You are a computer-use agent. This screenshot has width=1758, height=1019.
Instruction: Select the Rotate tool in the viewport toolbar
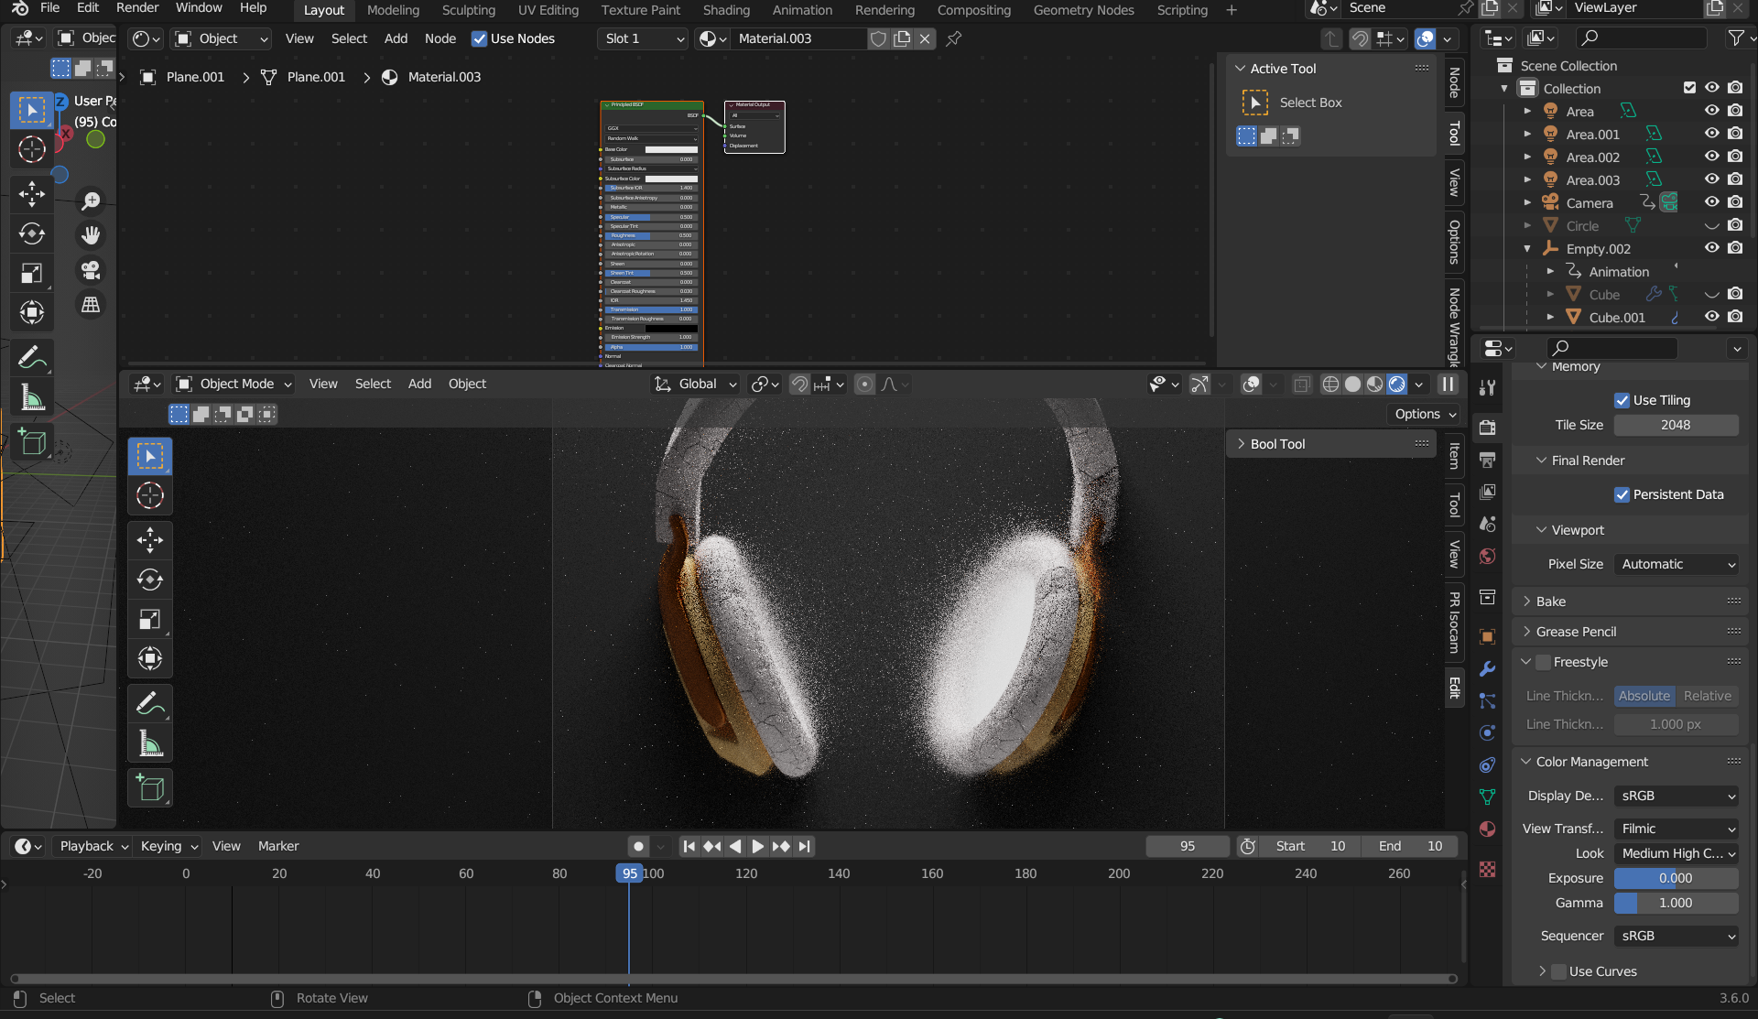click(x=150, y=579)
